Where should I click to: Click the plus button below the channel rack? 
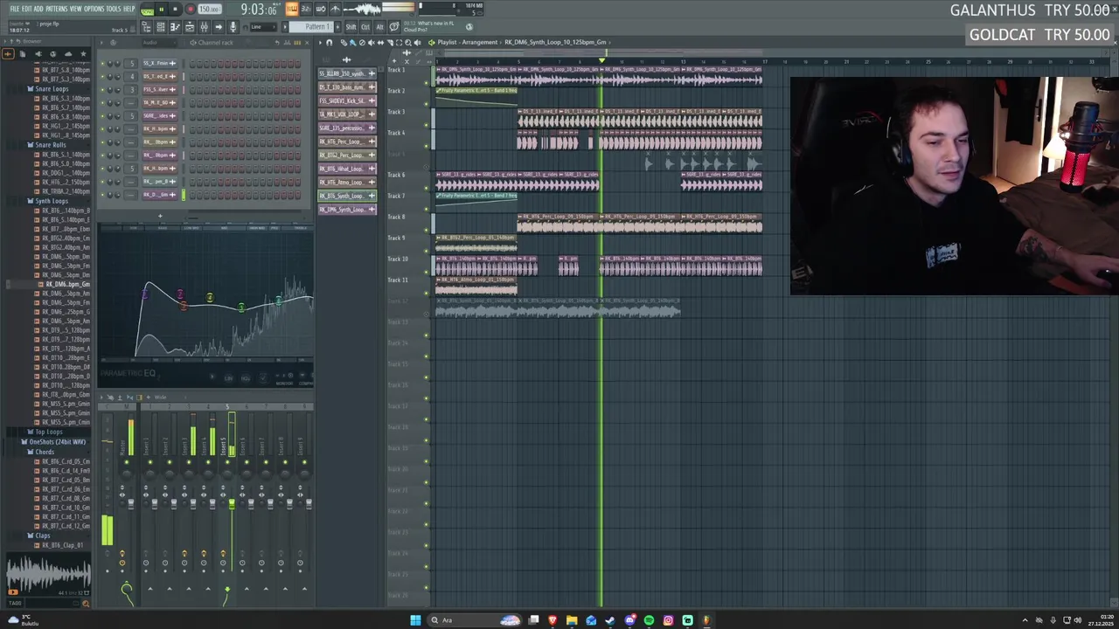pos(160,216)
